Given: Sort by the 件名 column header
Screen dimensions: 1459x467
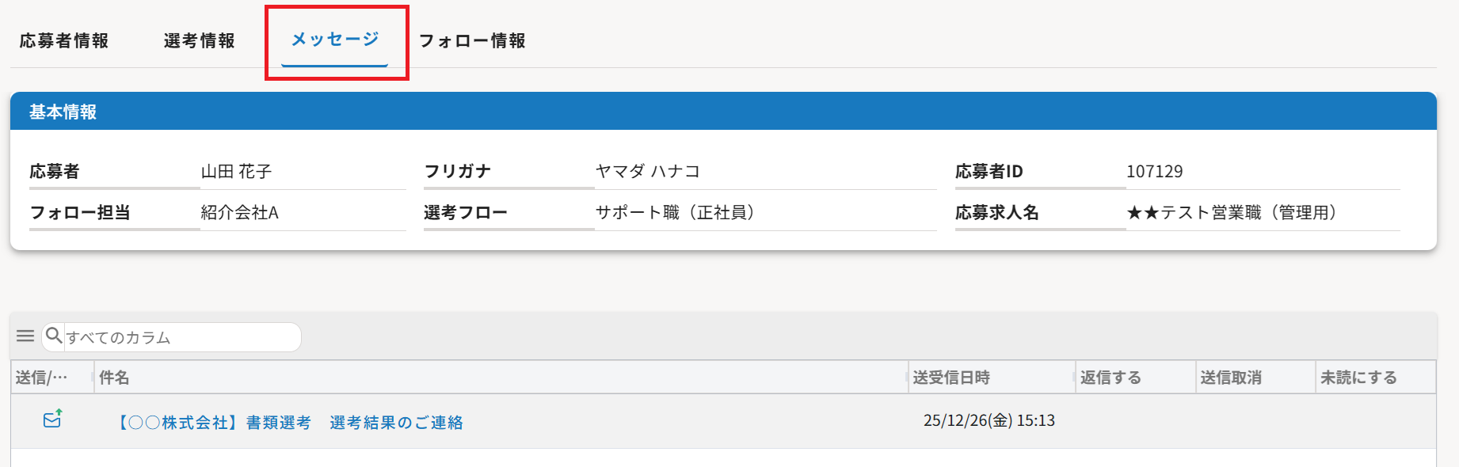Looking at the screenshot, I should [114, 378].
